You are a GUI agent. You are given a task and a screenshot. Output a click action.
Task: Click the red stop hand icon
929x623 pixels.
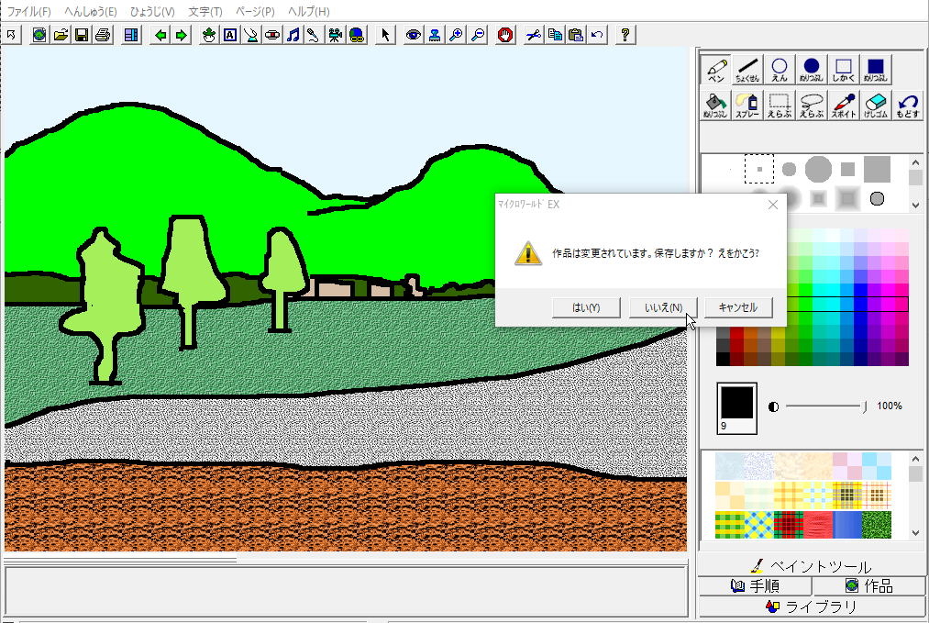505,35
